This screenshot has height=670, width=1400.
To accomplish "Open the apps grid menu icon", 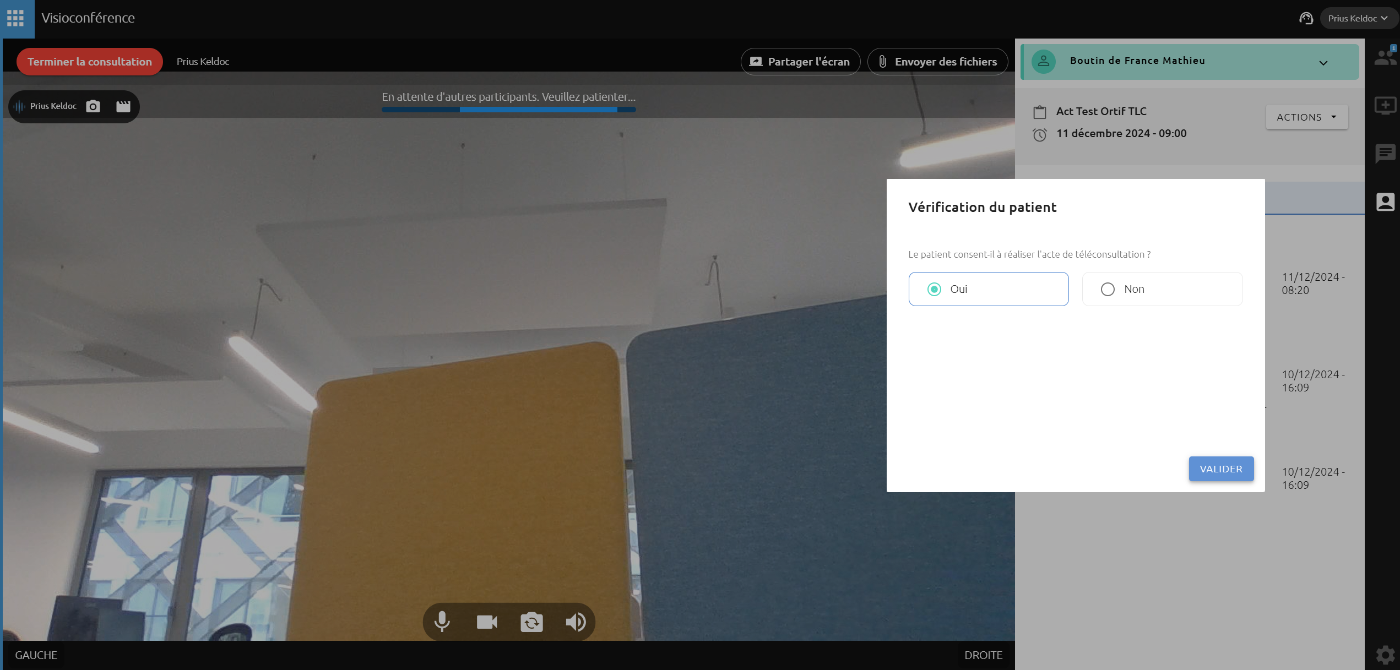I will tap(15, 18).
